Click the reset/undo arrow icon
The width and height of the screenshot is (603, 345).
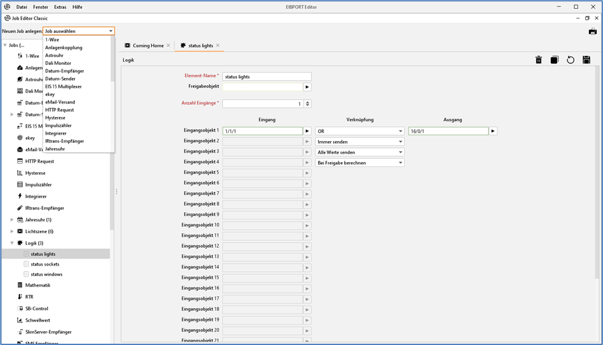(571, 60)
